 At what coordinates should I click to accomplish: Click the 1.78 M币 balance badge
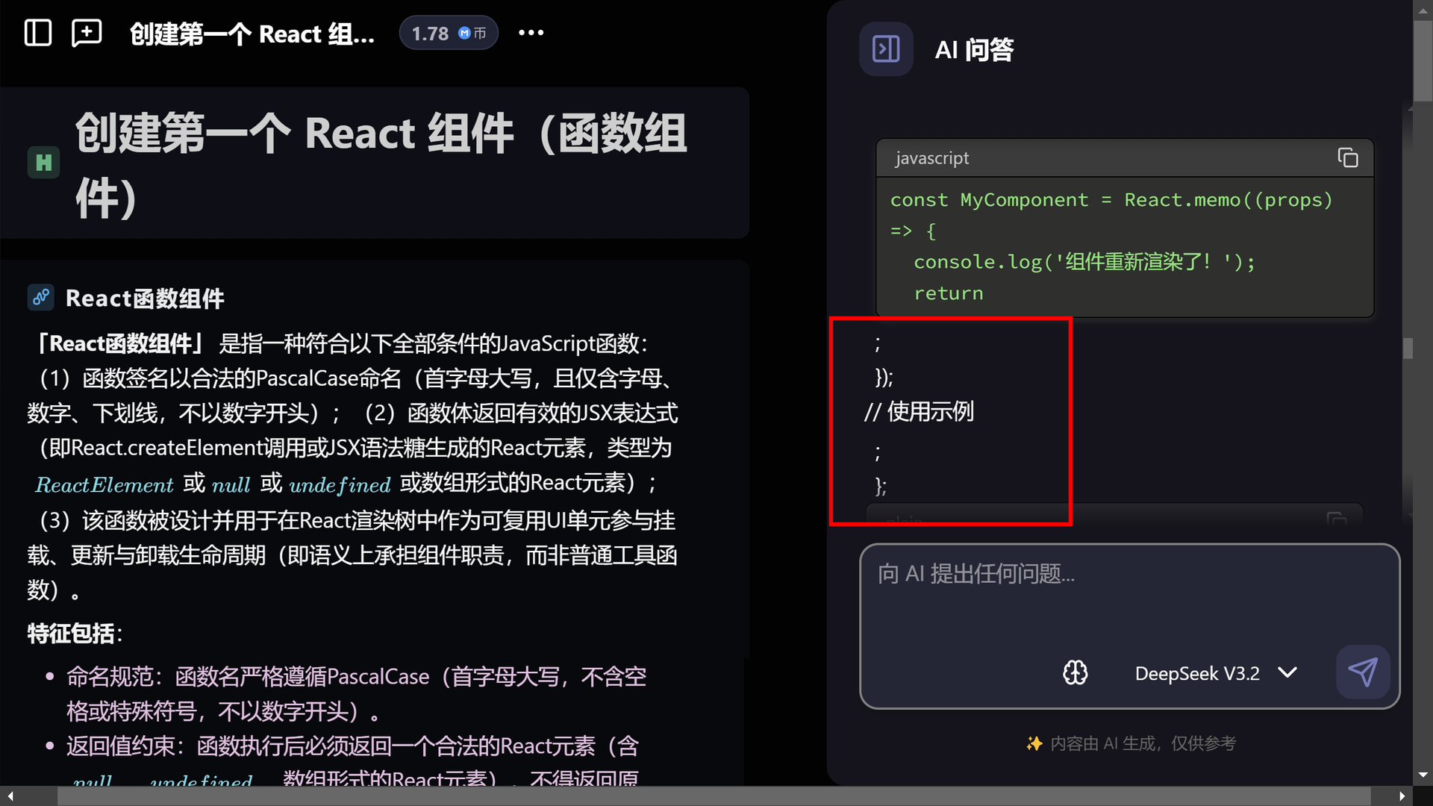click(448, 33)
